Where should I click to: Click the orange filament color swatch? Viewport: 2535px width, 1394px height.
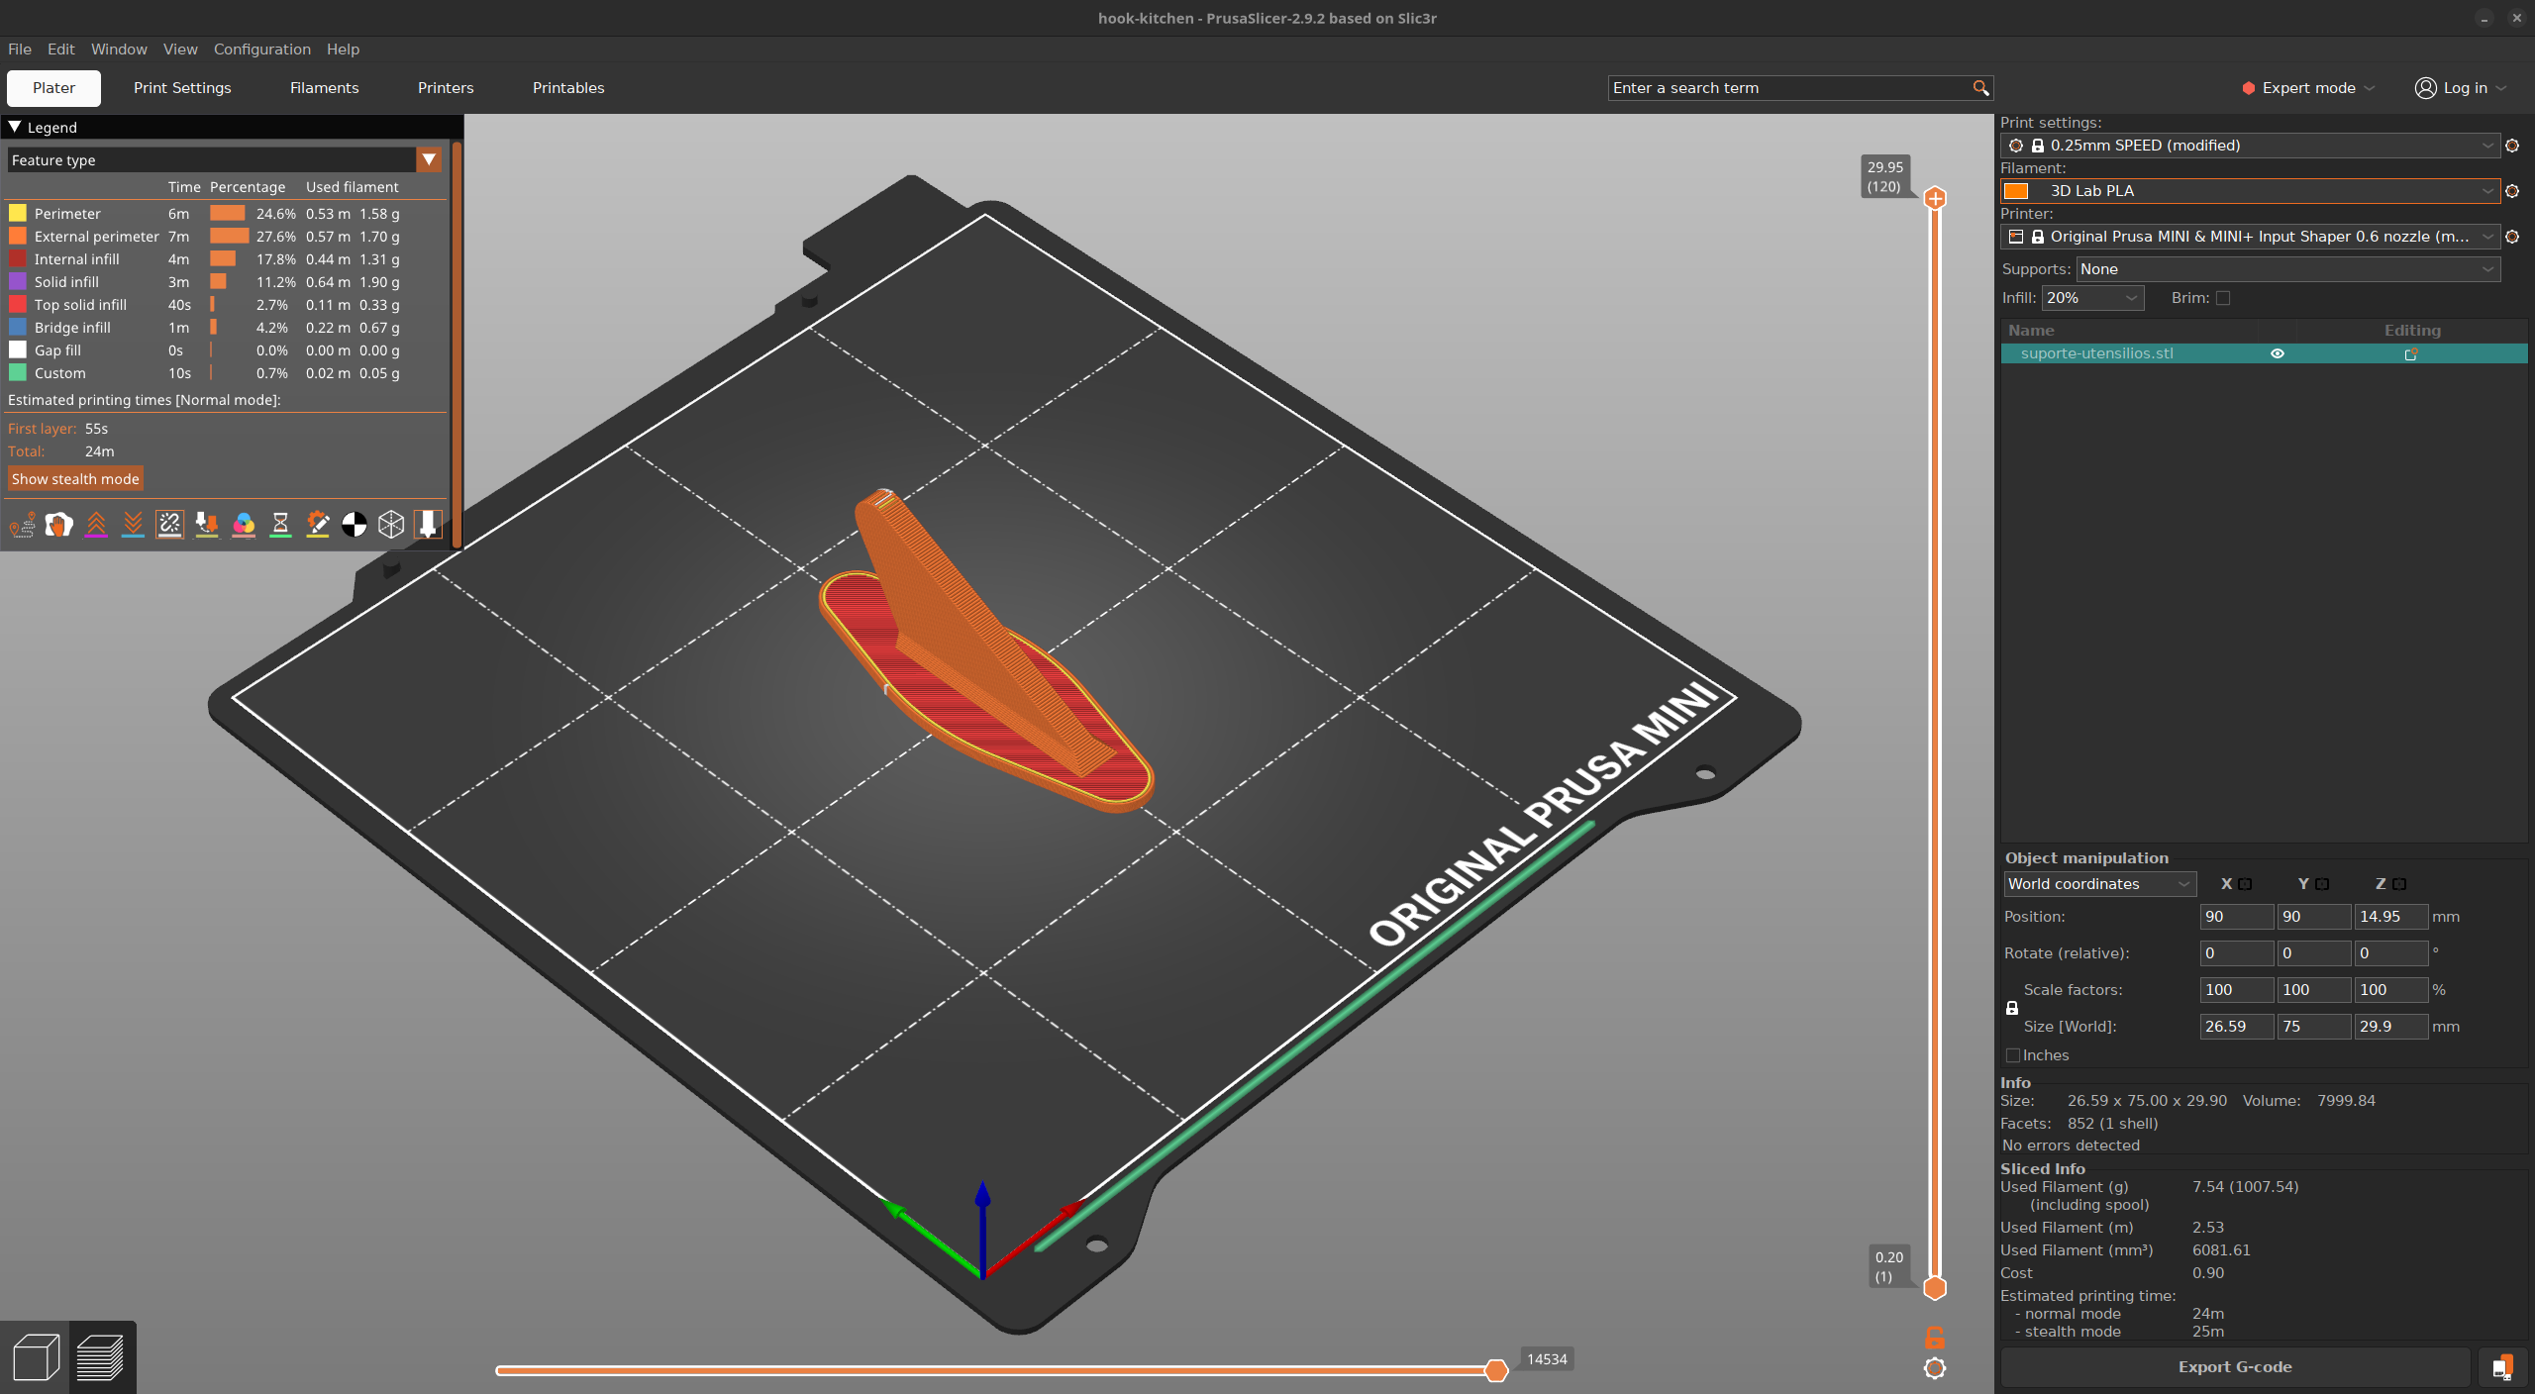pos(2016,191)
